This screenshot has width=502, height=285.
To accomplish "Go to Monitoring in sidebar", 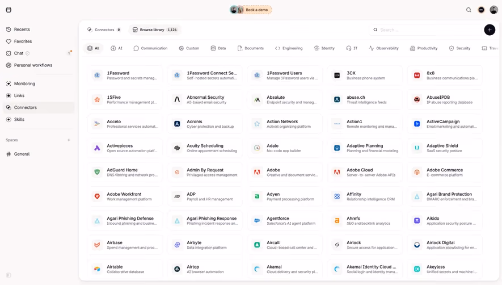I will (24, 83).
